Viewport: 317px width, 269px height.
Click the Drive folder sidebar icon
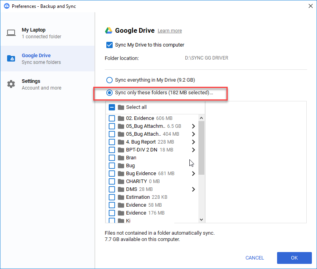tap(11, 59)
